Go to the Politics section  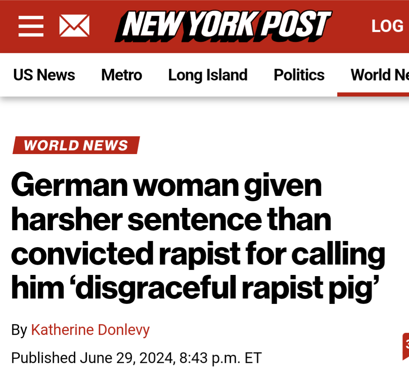tap(299, 75)
